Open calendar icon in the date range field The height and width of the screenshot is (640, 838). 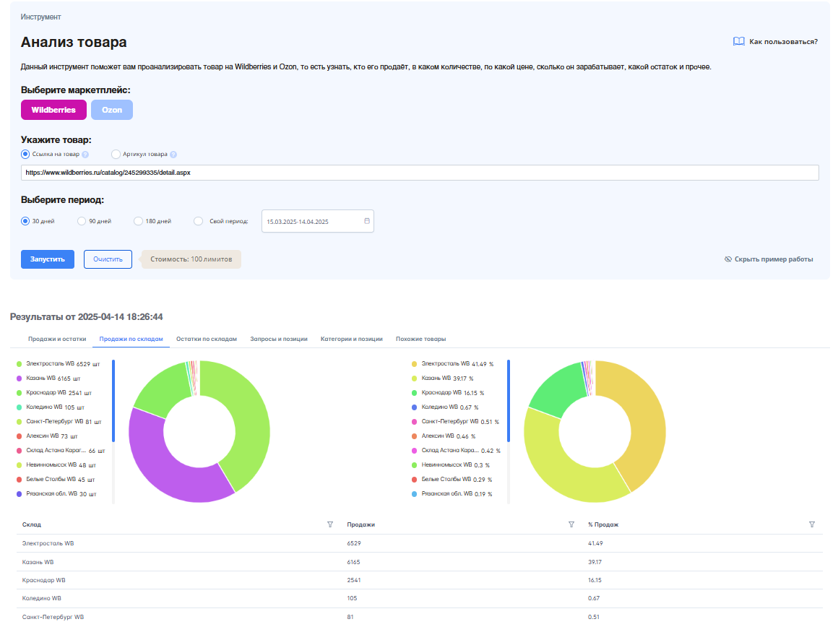coord(367,221)
